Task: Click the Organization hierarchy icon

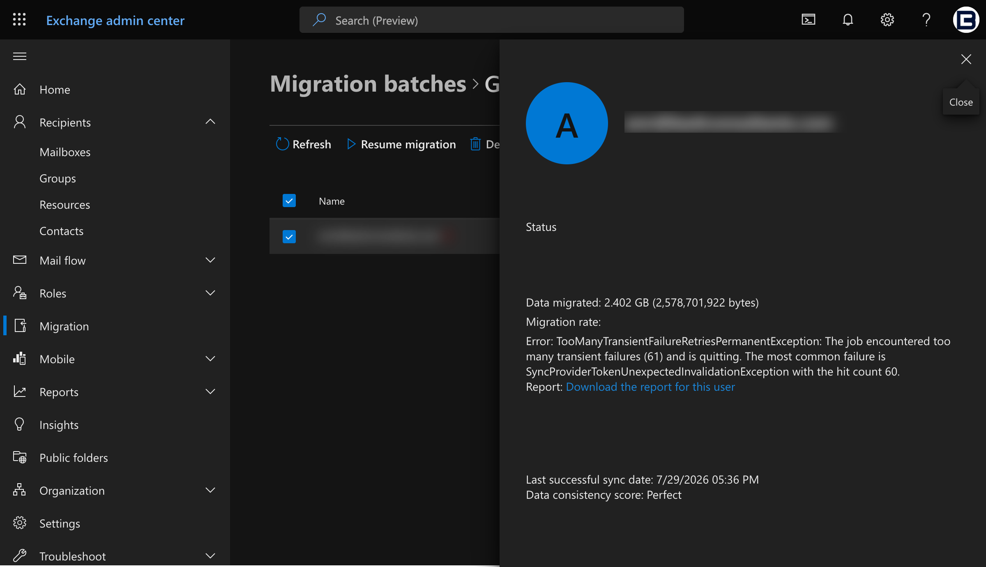Action: coord(19,490)
